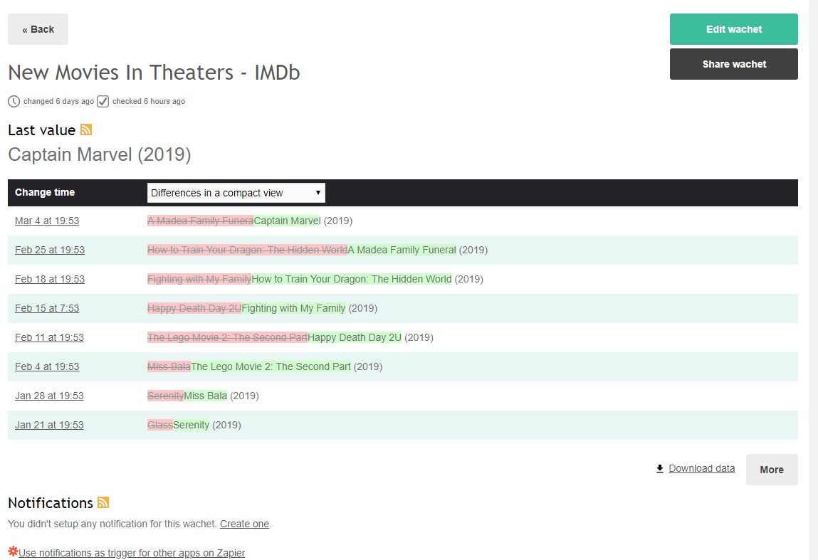Click the 'Change time' column header
The width and height of the screenshot is (818, 560).
pyautogui.click(x=45, y=192)
